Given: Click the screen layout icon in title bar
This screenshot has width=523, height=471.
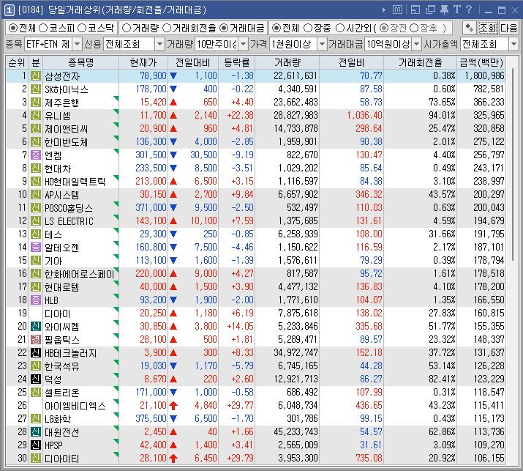Looking at the screenshot, I should tap(415, 10).
